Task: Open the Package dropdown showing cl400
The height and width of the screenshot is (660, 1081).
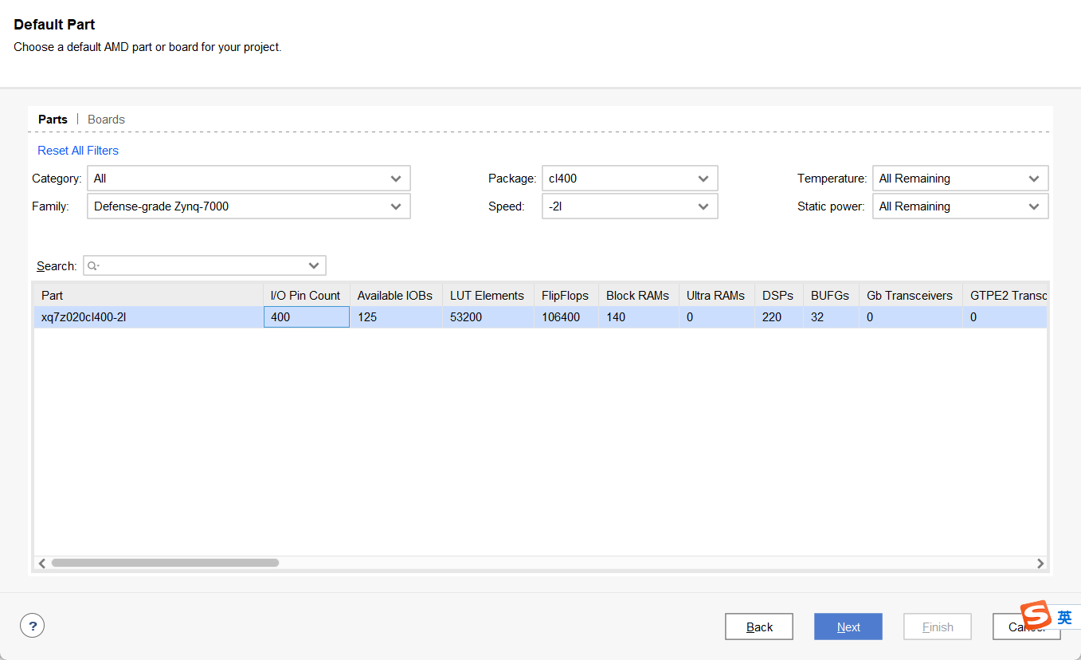Action: pos(629,179)
